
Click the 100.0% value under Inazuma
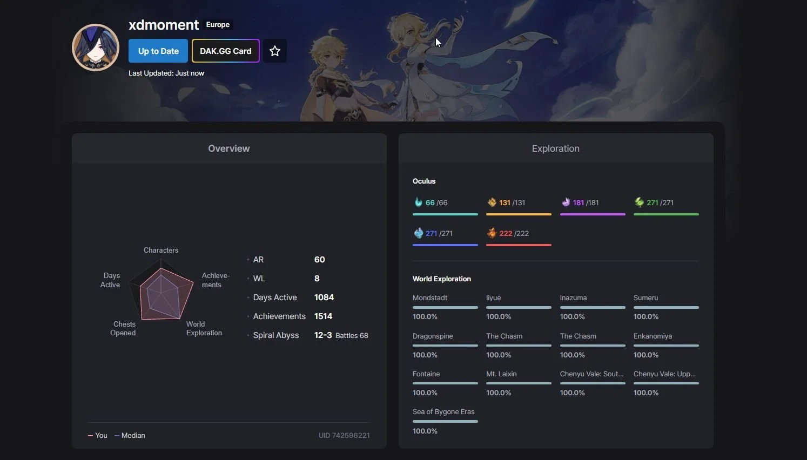click(573, 317)
